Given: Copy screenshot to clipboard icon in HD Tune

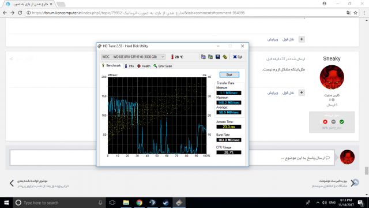Looking at the screenshot, I should [x=210, y=57].
